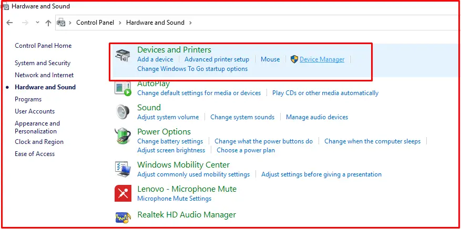The height and width of the screenshot is (229, 461).
Task: Select System and Security in sidebar
Action: click(x=43, y=63)
